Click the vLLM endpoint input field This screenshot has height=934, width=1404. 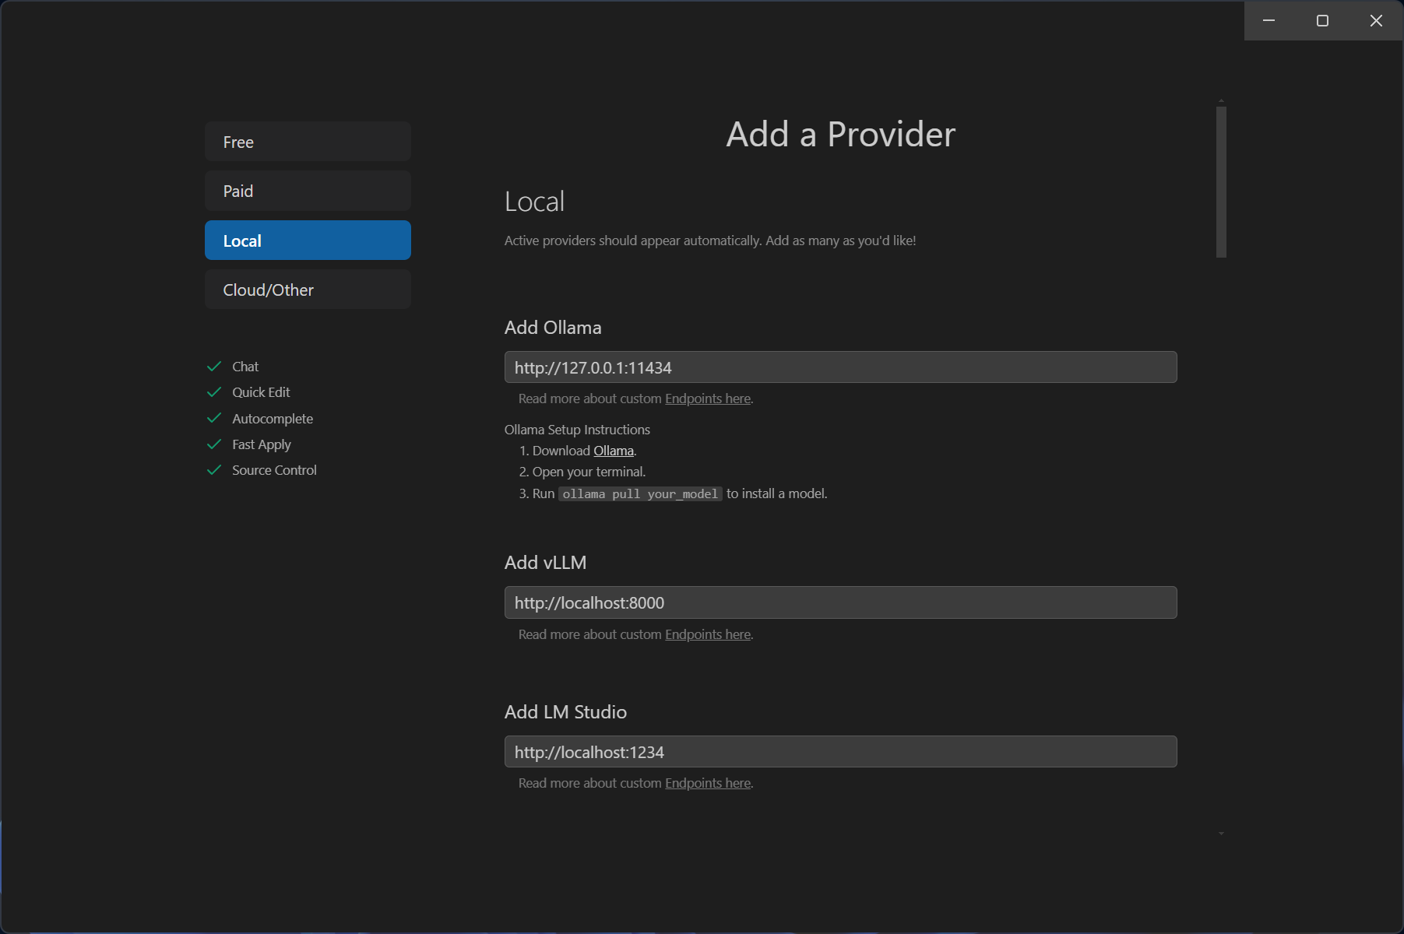840,602
